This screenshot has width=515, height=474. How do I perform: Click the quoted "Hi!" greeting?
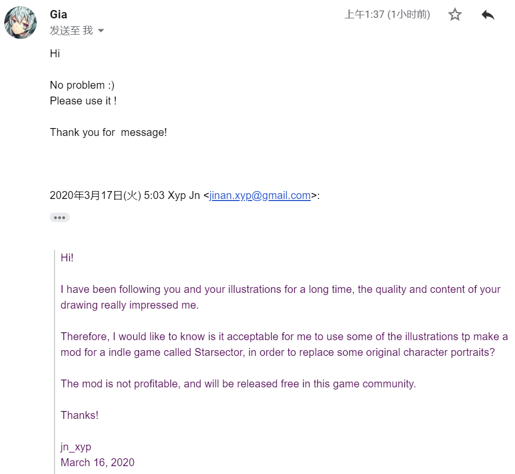[x=67, y=258]
